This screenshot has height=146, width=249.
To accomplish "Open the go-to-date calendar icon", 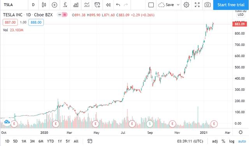I will click(90, 141).
